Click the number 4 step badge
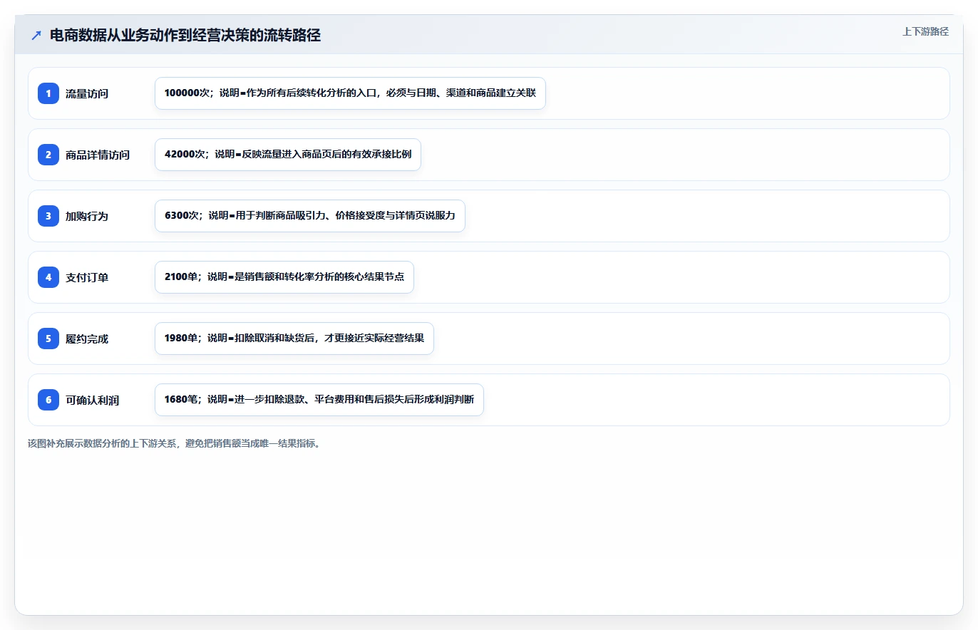The width and height of the screenshot is (978, 630). [48, 277]
